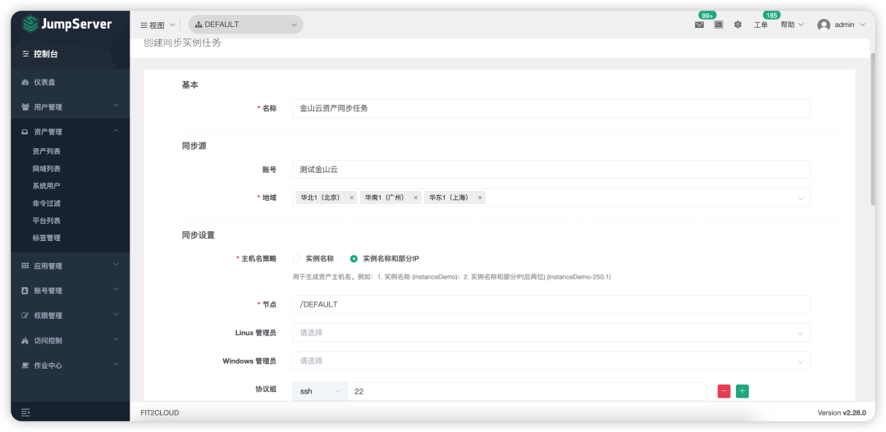Expand the 访问控制 menu
The width and height of the screenshot is (886, 432).
[70, 340]
